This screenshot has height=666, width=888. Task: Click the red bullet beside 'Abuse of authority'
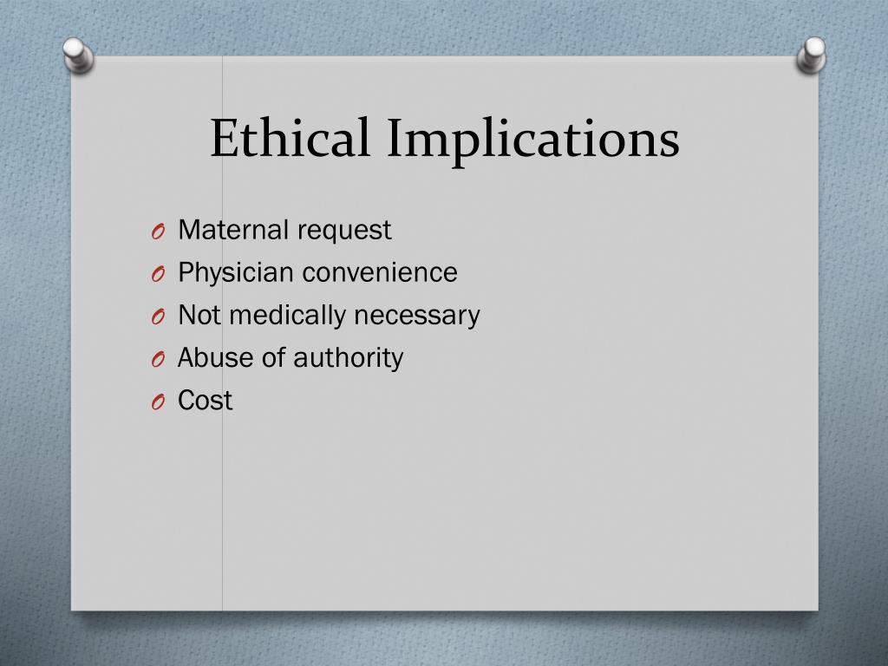158,360
